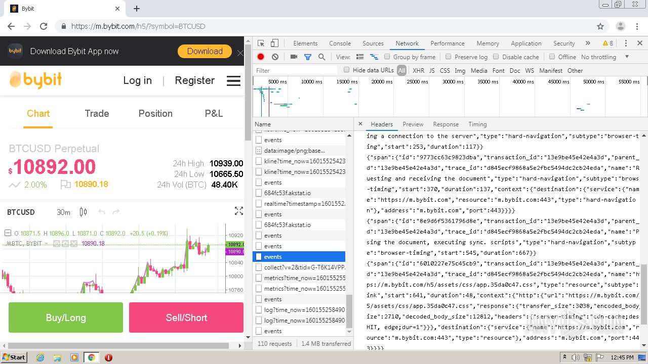Click the orange Download button
The width and height of the screenshot is (648, 364).
pos(205,51)
